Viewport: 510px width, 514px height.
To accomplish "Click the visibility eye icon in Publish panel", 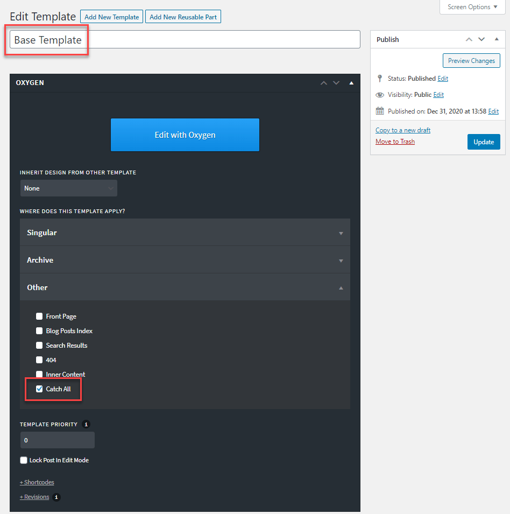I will pos(380,94).
